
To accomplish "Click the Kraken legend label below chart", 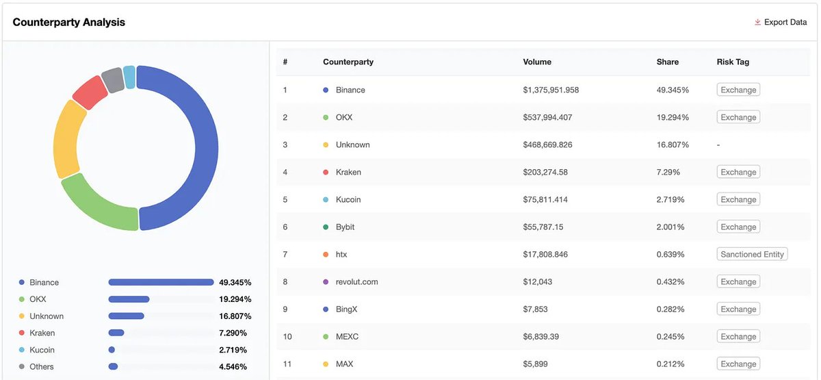I will click(x=42, y=333).
